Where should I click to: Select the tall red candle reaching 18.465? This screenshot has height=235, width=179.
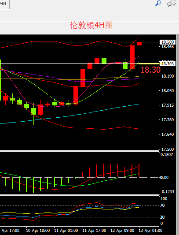[132, 57]
